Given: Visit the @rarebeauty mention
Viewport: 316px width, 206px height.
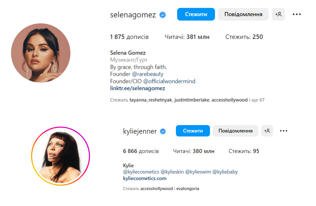Looking at the screenshot, I should pos(147,74).
